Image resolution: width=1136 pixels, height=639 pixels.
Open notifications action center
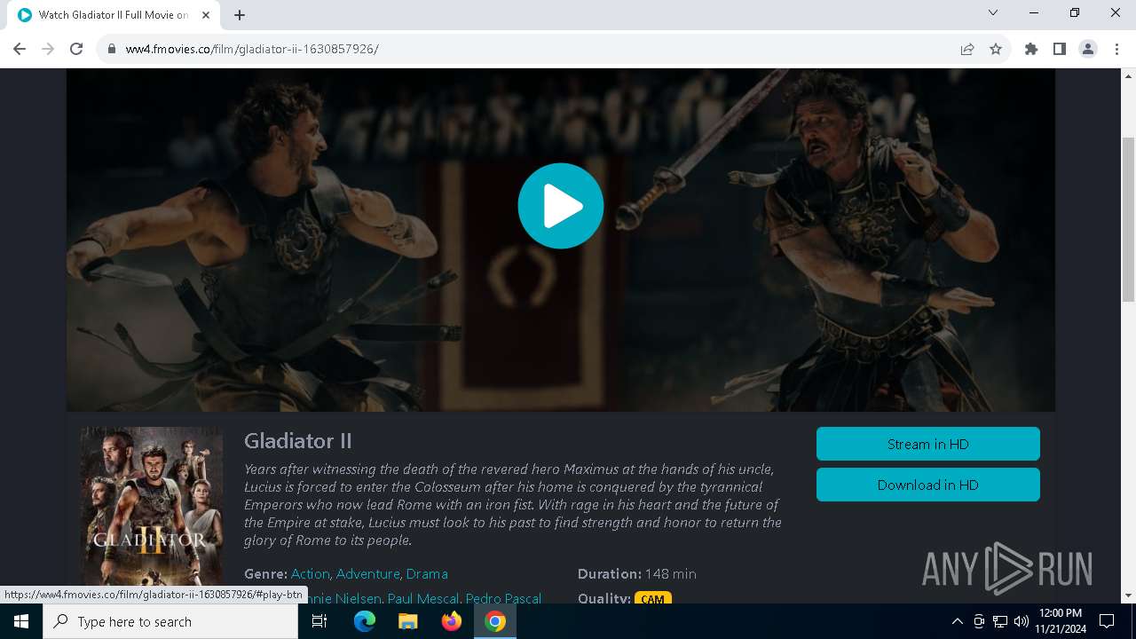(x=1107, y=621)
